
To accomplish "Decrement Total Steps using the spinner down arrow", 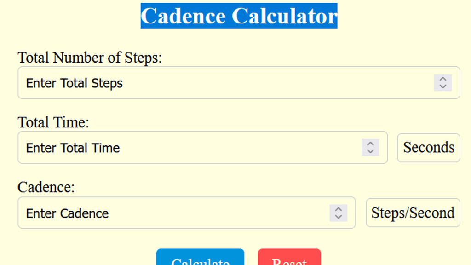I will click(x=442, y=86).
